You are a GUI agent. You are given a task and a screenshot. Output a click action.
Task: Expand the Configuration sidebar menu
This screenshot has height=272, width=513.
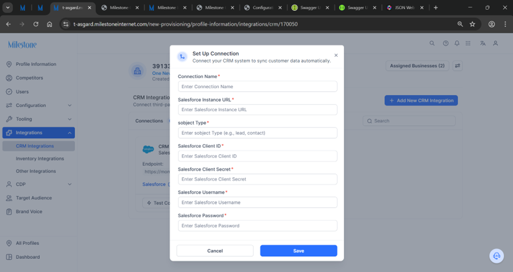pyautogui.click(x=39, y=105)
